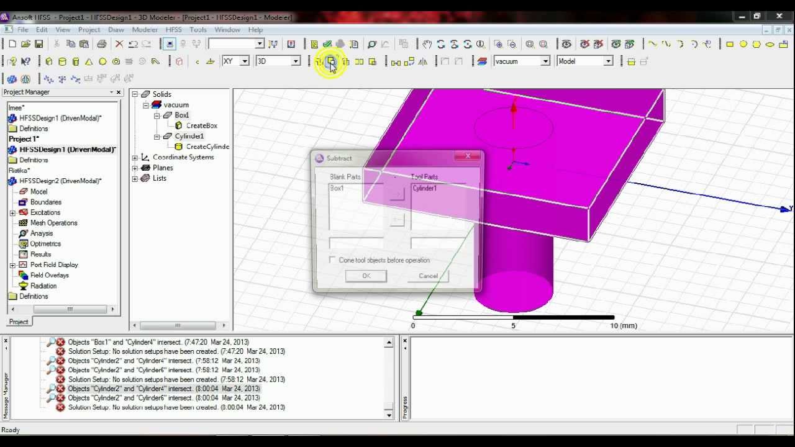Toggle Clone tool objects before operation checkbox
Screen dimensions: 795x447
pyautogui.click(x=332, y=260)
